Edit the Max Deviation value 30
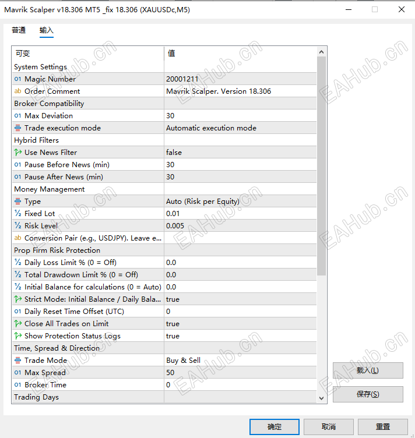 [240, 116]
